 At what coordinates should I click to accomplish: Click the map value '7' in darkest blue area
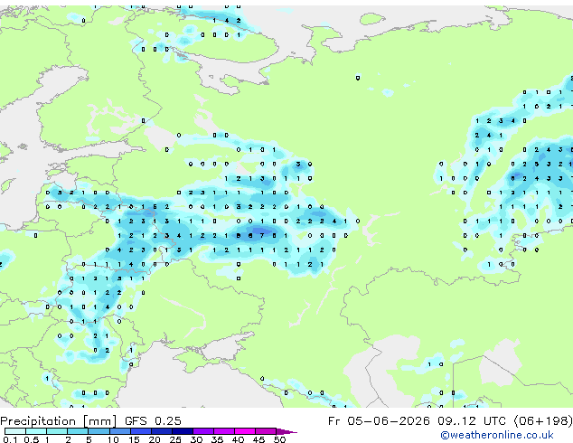tap(262, 236)
